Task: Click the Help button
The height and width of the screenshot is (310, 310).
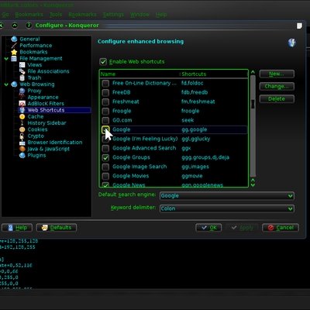Action: click(17, 228)
